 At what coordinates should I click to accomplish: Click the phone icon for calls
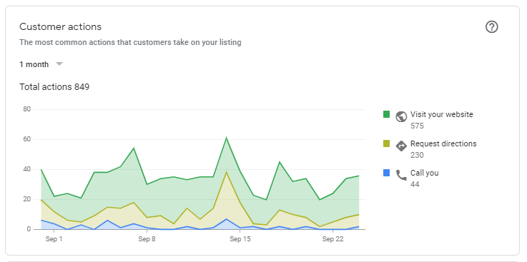(x=401, y=175)
